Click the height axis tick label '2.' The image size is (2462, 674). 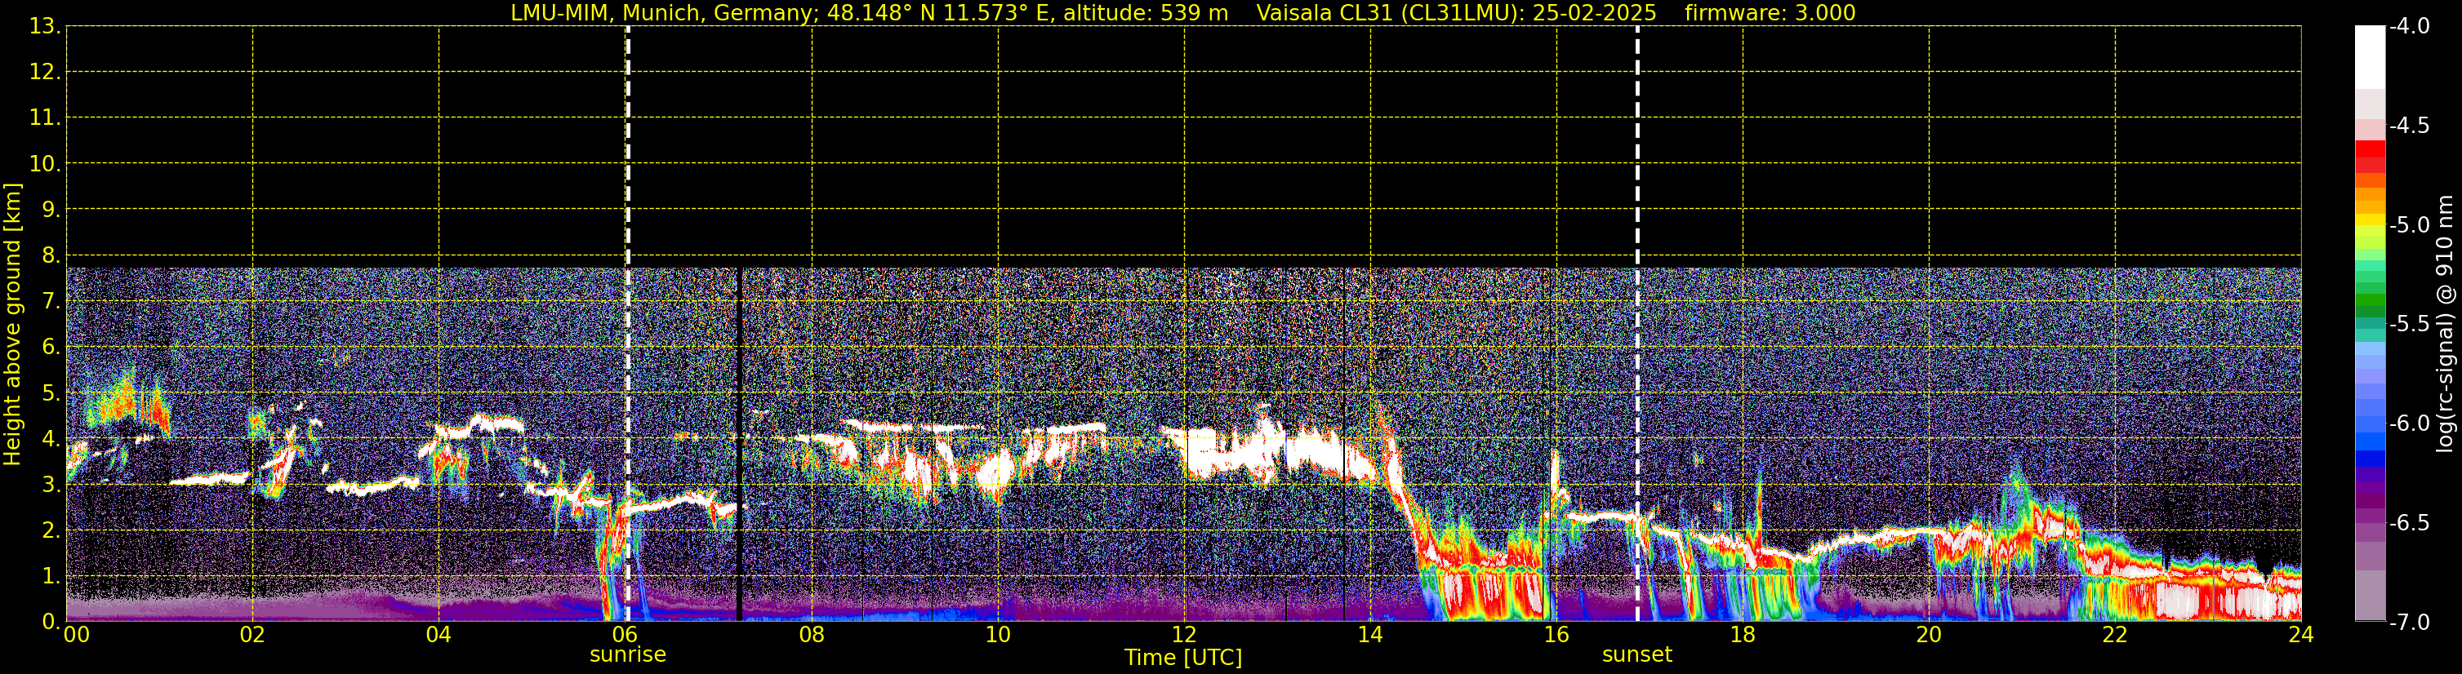(51, 531)
